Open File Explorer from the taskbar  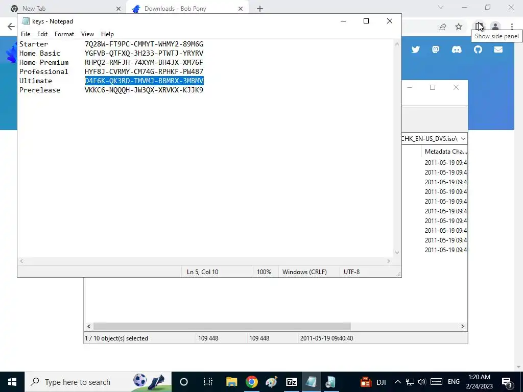[x=231, y=382]
